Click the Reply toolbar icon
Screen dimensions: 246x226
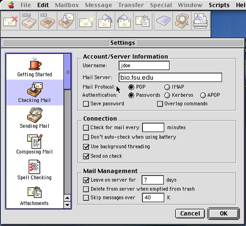coord(106,21)
